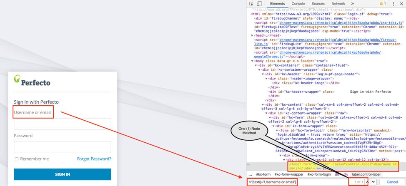Collapse the kc-container div node

(x=256, y=65)
